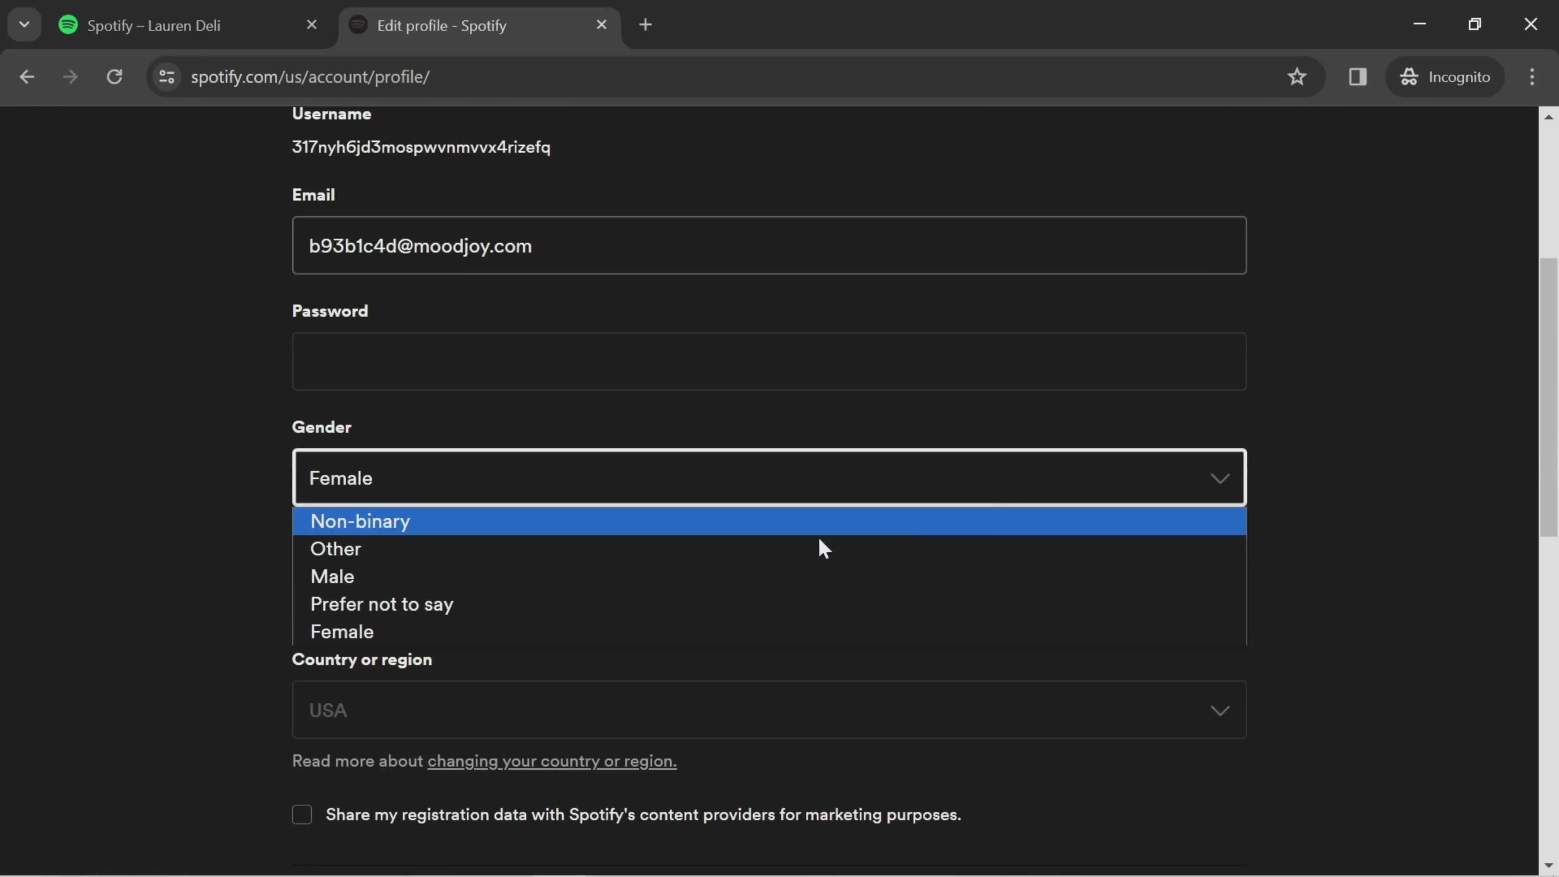Choose Non-binary in the Gender list
Screen dimensions: 1559x877
(x=769, y=522)
